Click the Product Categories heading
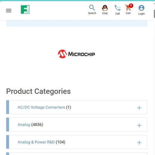 [38, 91]
